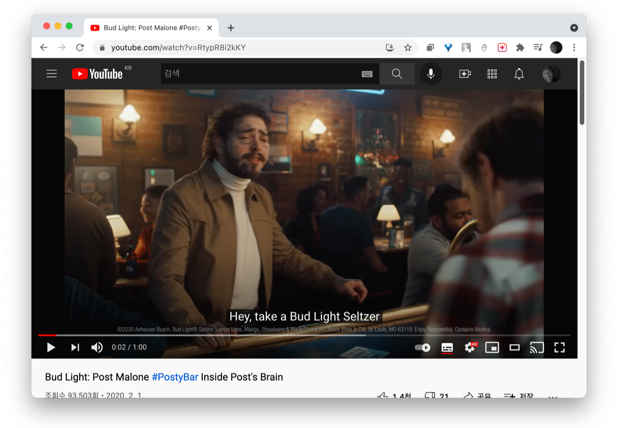Show notifications with the bell icon
This screenshot has width=618, height=428.
click(x=519, y=74)
